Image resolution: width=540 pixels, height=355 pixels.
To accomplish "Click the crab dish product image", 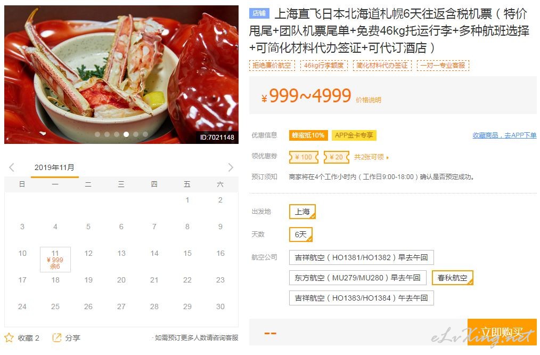I will [121, 75].
